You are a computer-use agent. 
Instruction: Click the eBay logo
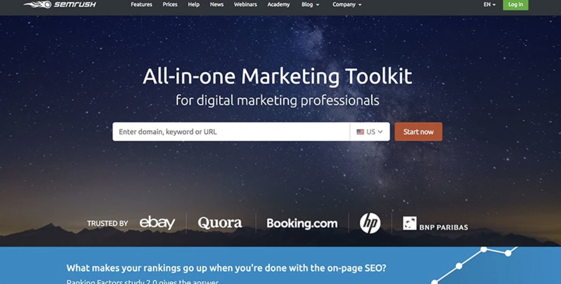[x=158, y=223]
